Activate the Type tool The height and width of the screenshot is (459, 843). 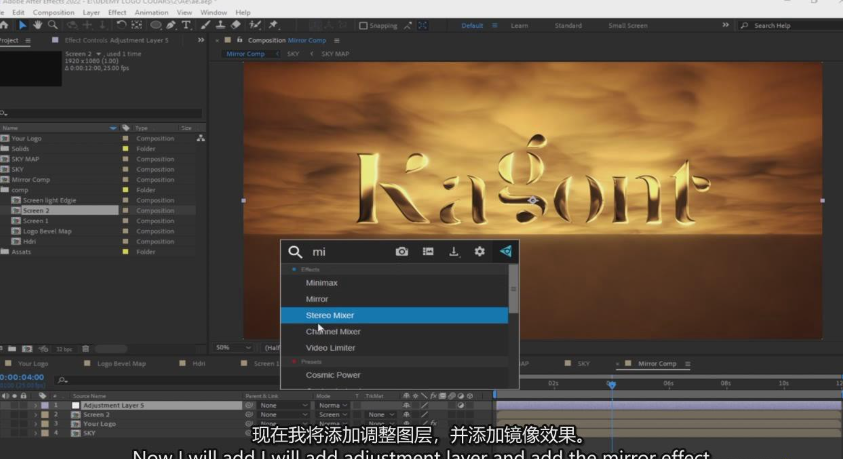coord(186,25)
